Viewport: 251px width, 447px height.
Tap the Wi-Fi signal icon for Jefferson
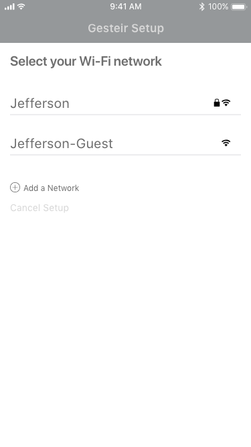[x=226, y=103]
